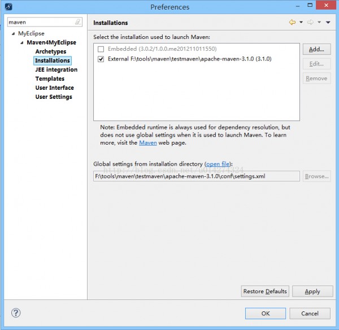This screenshot has height=330, width=339.
Task: Click the greyed forward arrow icon
Action: [310, 22]
